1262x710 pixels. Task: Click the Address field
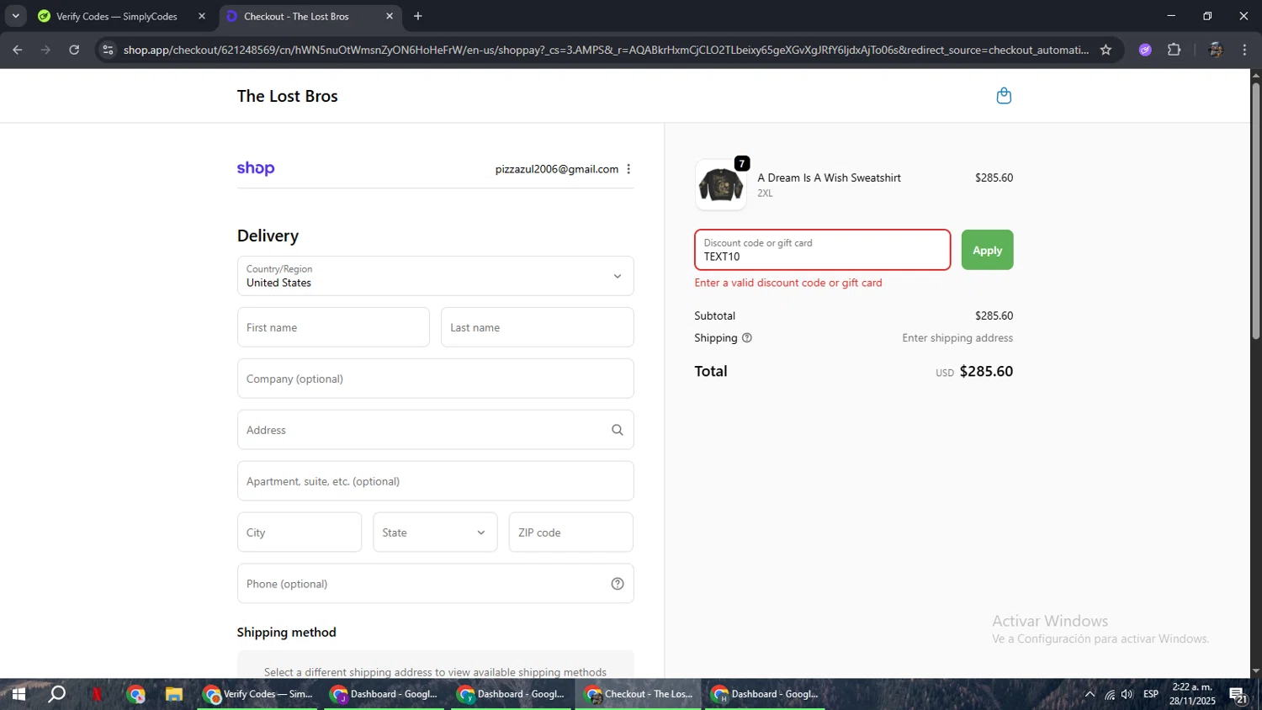435,430
